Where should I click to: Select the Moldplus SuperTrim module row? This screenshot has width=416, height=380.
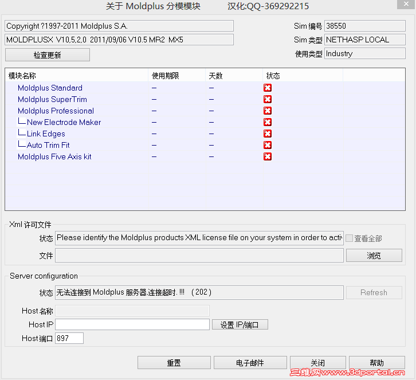(x=205, y=99)
